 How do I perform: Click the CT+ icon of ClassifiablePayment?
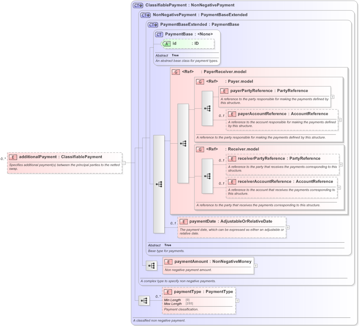pyautogui.click(x=138, y=5)
